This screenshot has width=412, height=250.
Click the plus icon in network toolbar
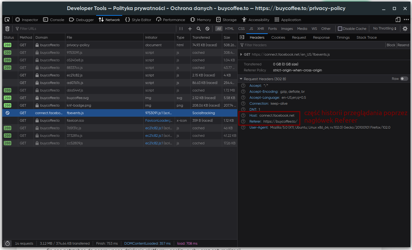pyautogui.click(x=190, y=29)
